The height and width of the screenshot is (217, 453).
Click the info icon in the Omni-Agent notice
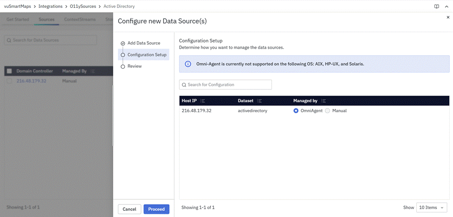(188, 64)
